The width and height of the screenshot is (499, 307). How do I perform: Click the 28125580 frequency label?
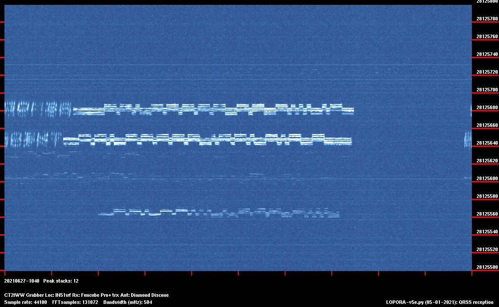(487, 197)
